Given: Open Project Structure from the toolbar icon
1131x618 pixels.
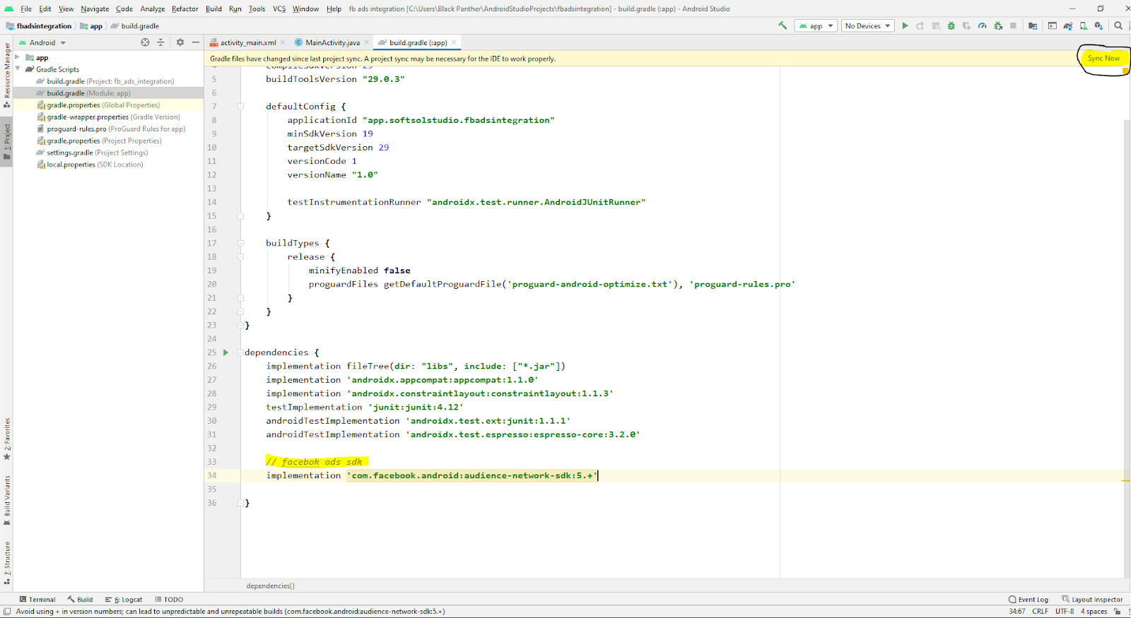Looking at the screenshot, I should click(x=1033, y=25).
